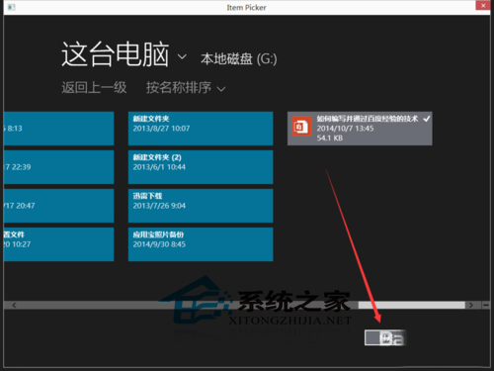Screen dimensions: 494x371
Task: Click the open button at the bottom right
Action: (384, 337)
